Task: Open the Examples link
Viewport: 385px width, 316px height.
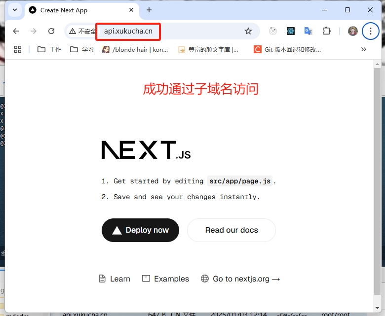Action: tap(166, 279)
